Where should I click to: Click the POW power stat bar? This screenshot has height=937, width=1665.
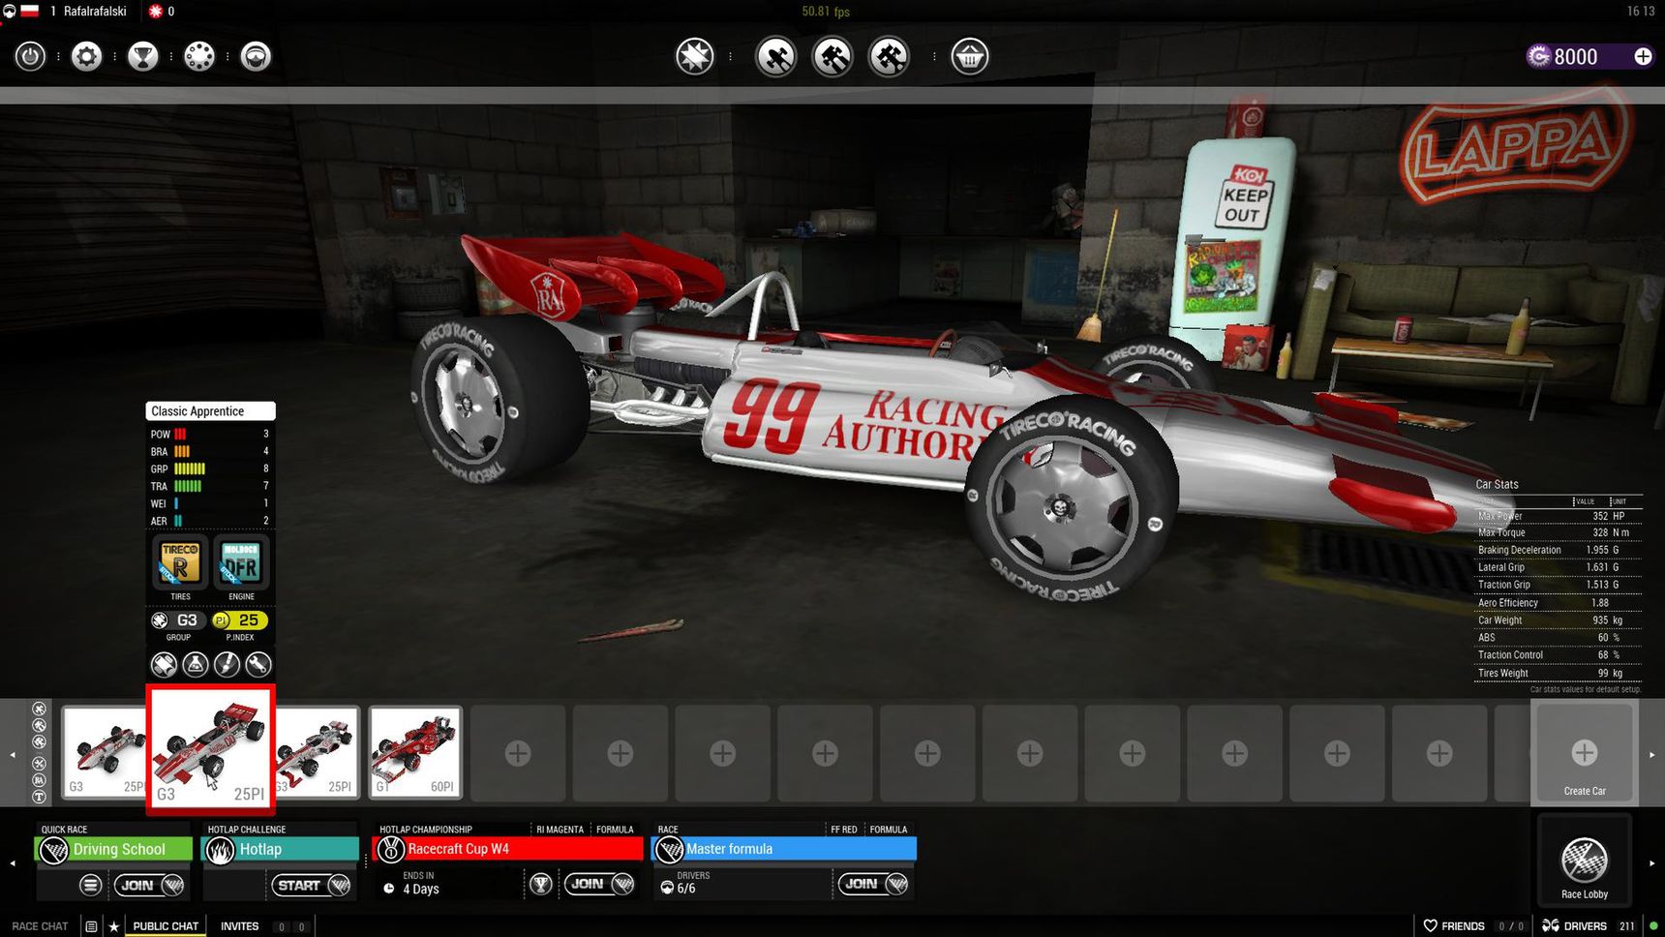coord(210,434)
